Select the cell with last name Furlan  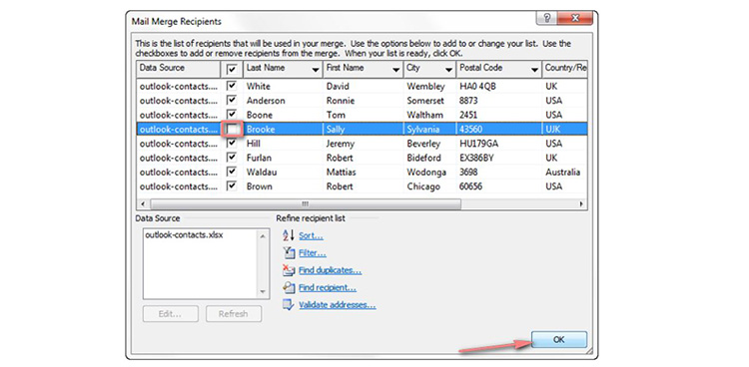284,158
